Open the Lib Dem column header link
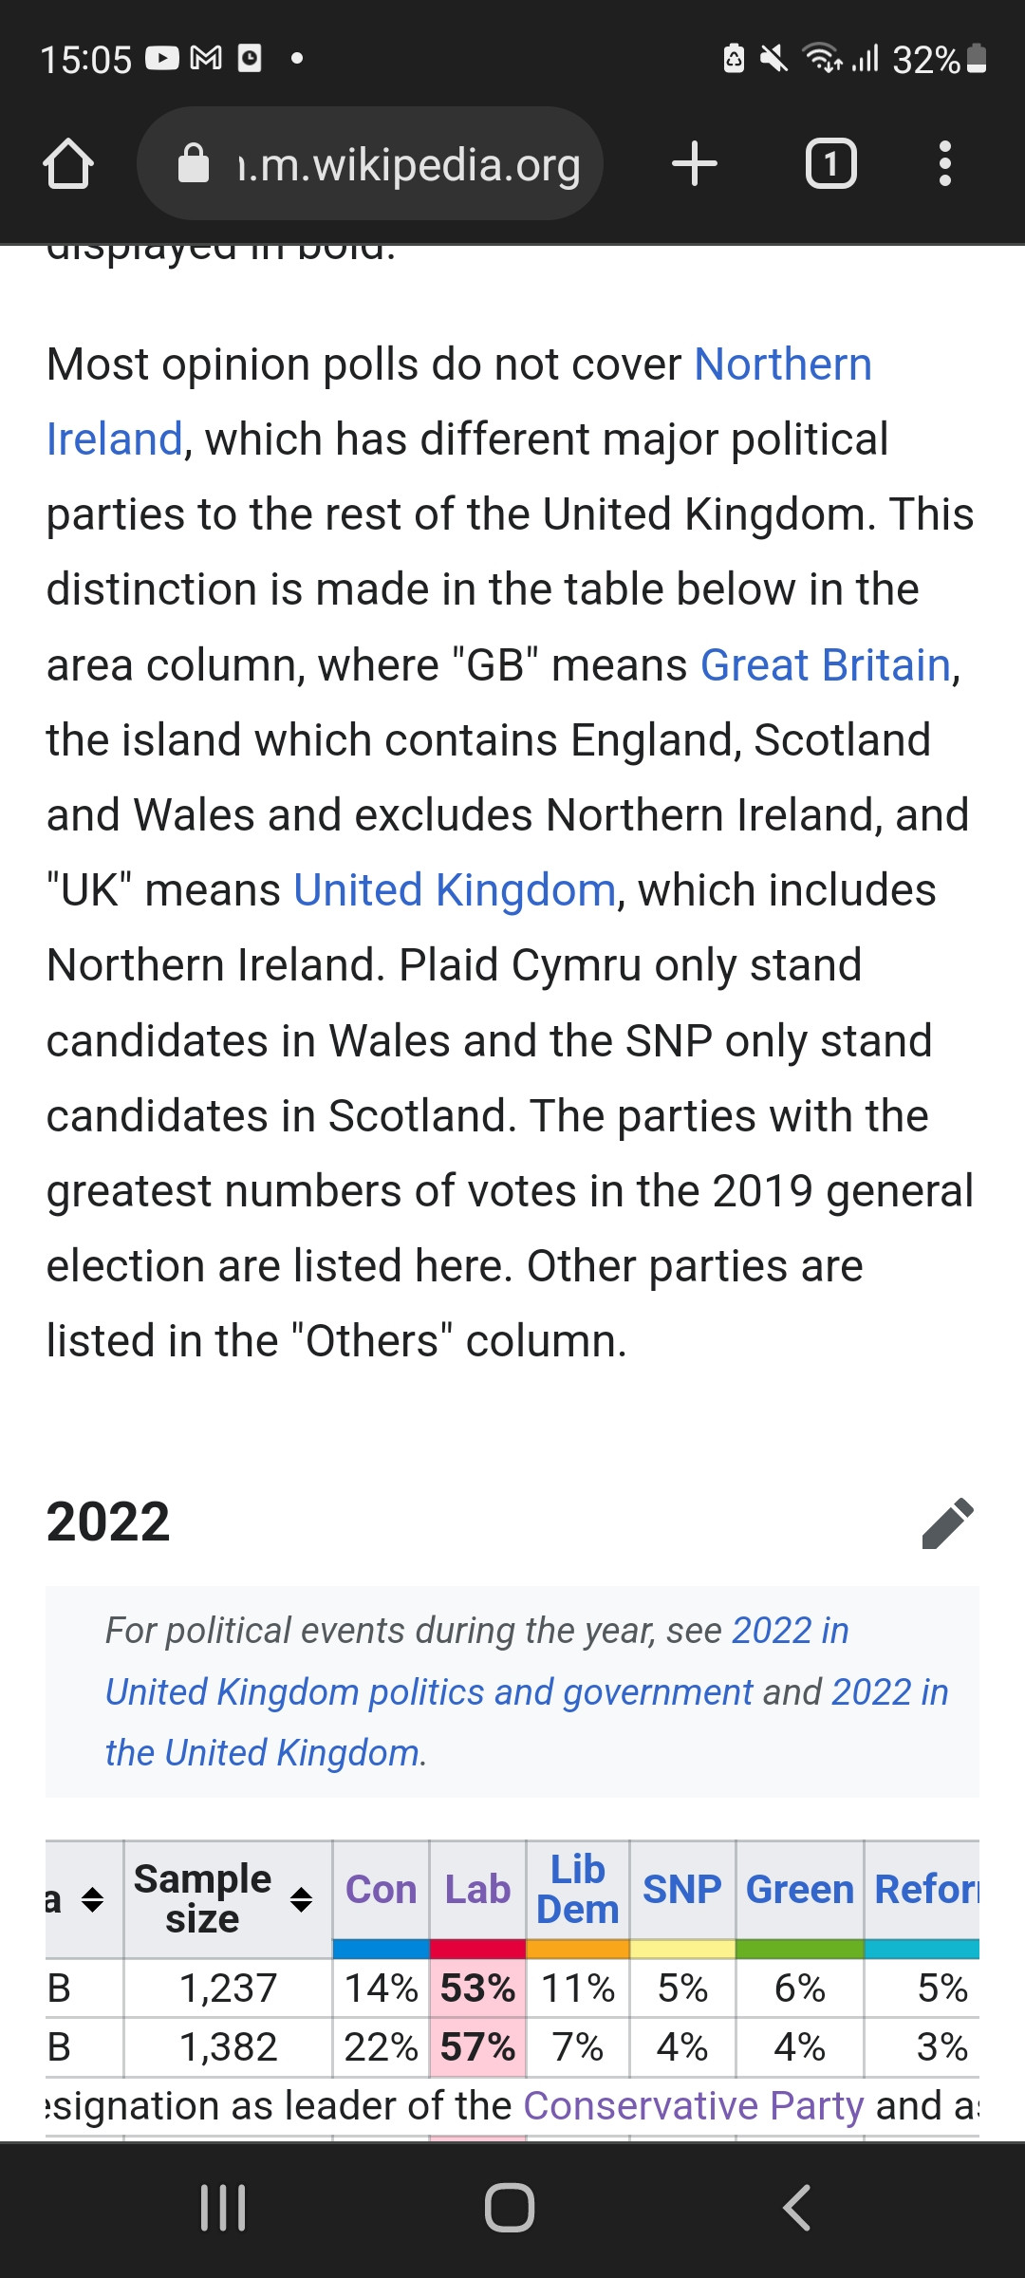The image size is (1025, 2278). point(577,1889)
